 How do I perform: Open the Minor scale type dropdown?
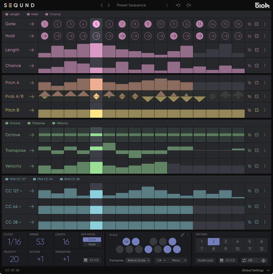[x=179, y=260]
